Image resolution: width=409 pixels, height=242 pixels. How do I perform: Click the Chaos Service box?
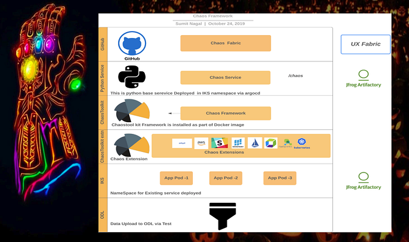pos(226,78)
